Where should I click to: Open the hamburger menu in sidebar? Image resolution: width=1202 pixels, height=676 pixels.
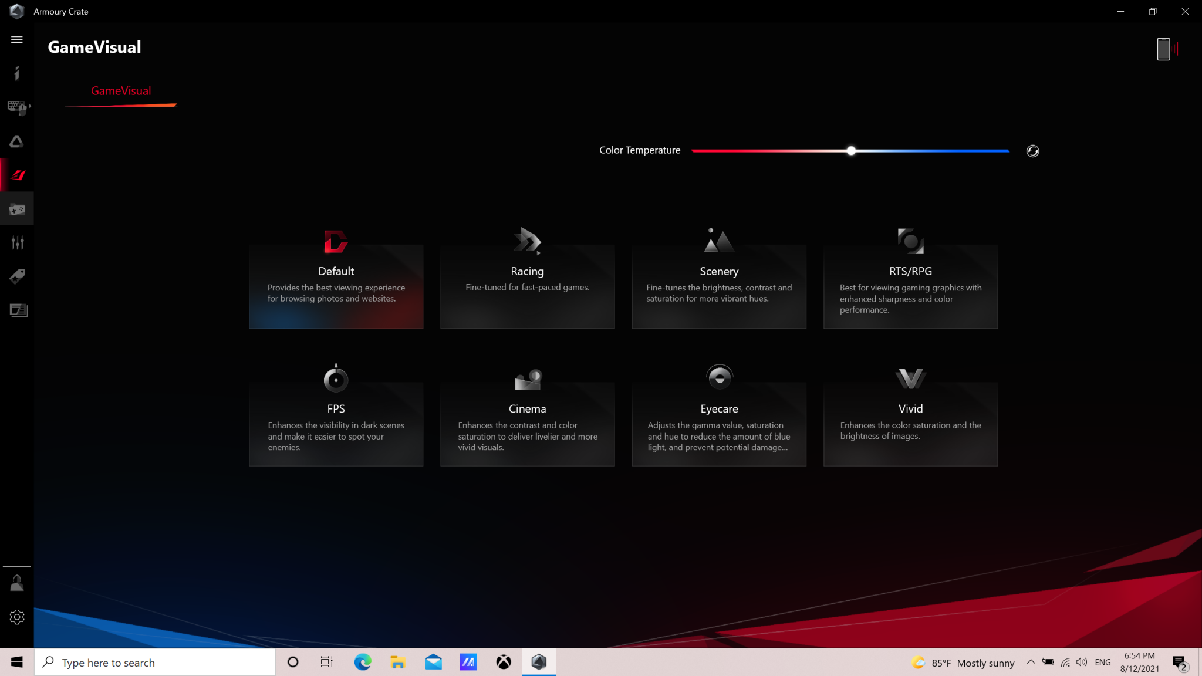pos(16,39)
